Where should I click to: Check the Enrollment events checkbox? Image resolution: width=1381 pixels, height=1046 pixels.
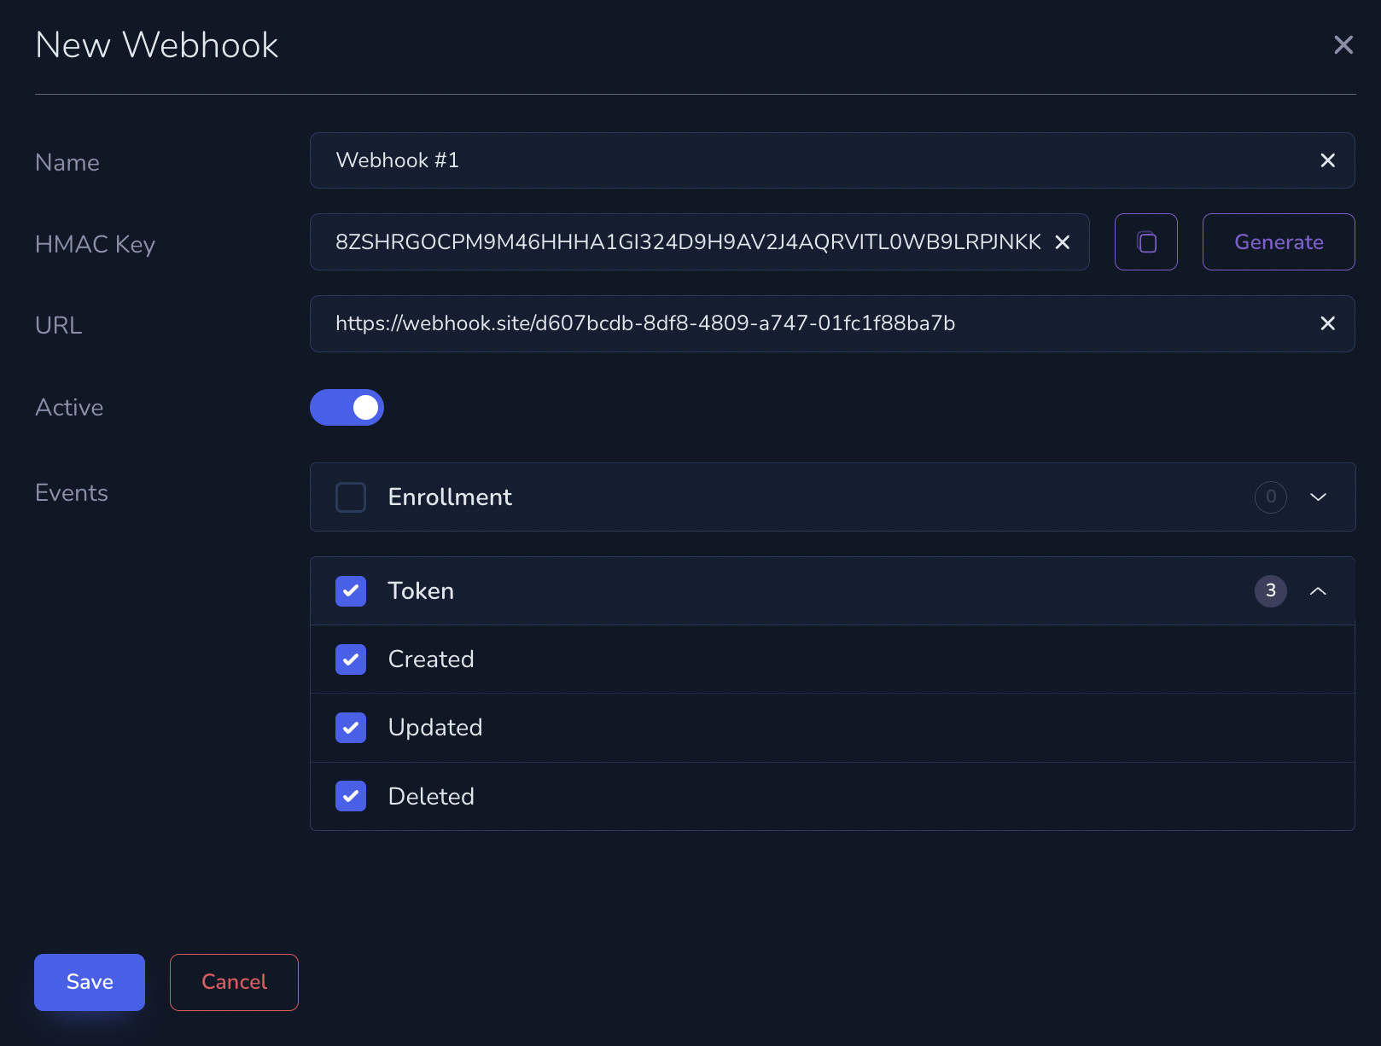(x=350, y=497)
